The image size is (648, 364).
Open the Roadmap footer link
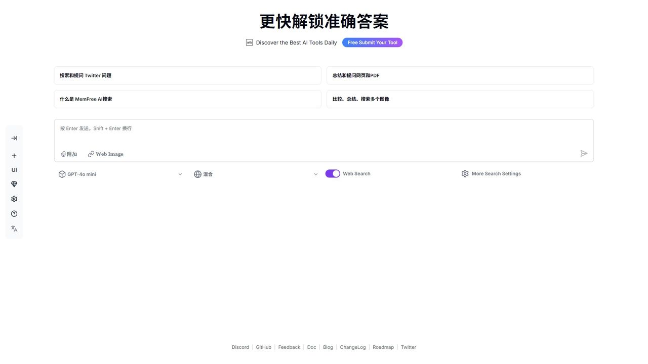coord(383,347)
